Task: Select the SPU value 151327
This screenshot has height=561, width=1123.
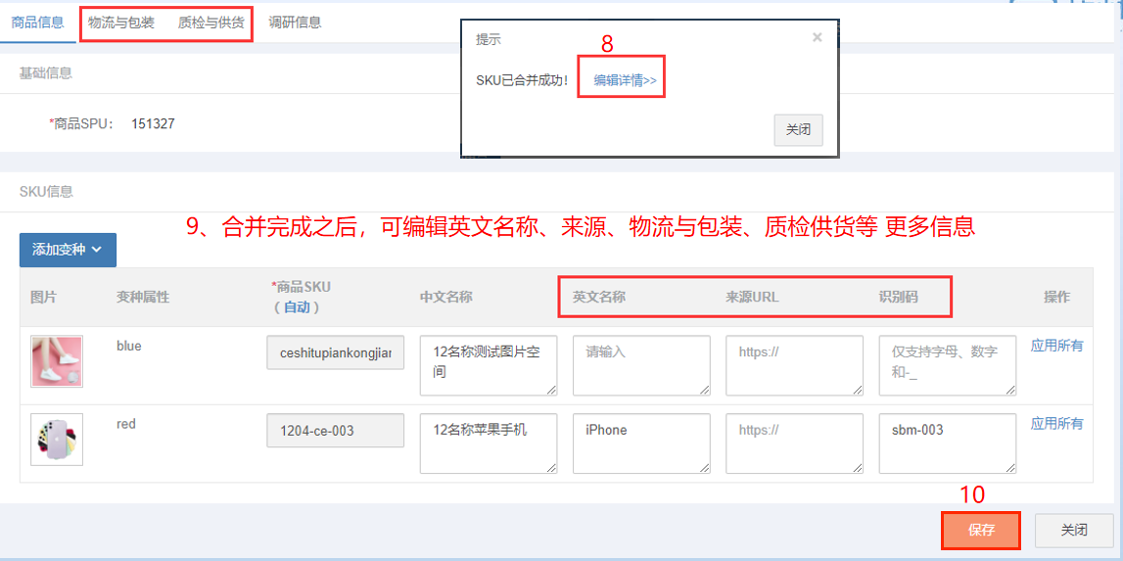Action: pyautogui.click(x=153, y=124)
